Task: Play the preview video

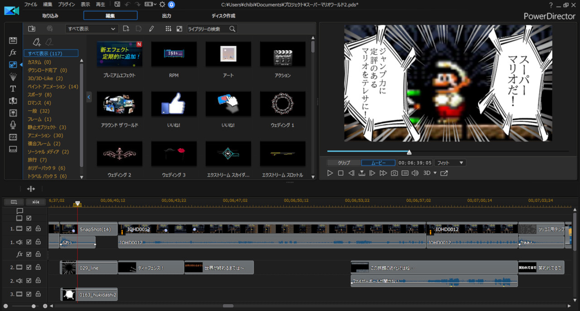Action: point(330,173)
